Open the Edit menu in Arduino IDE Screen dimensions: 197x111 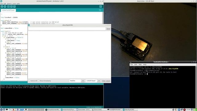(5, 4)
